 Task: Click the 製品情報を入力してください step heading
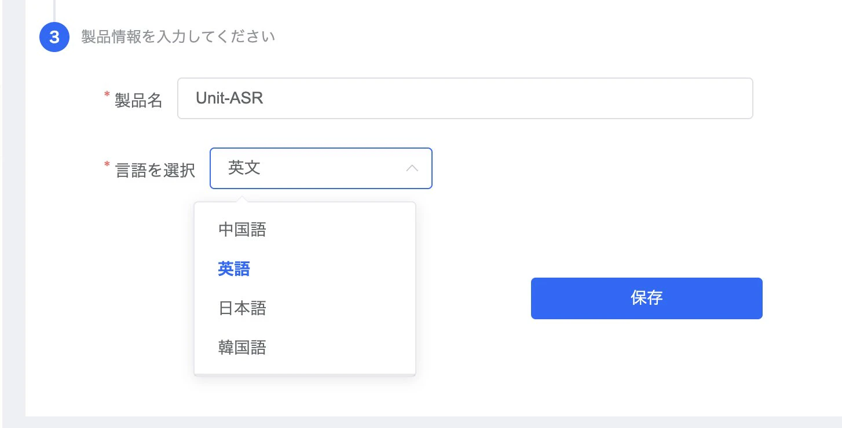pyautogui.click(x=178, y=38)
